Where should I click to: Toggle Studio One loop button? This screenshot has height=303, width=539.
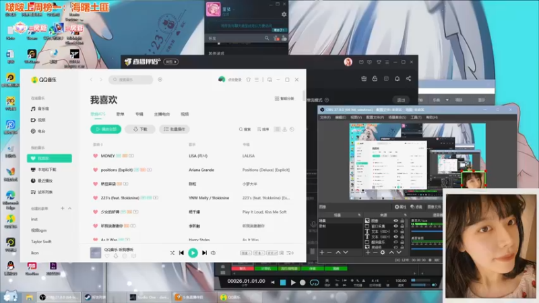click(314, 282)
